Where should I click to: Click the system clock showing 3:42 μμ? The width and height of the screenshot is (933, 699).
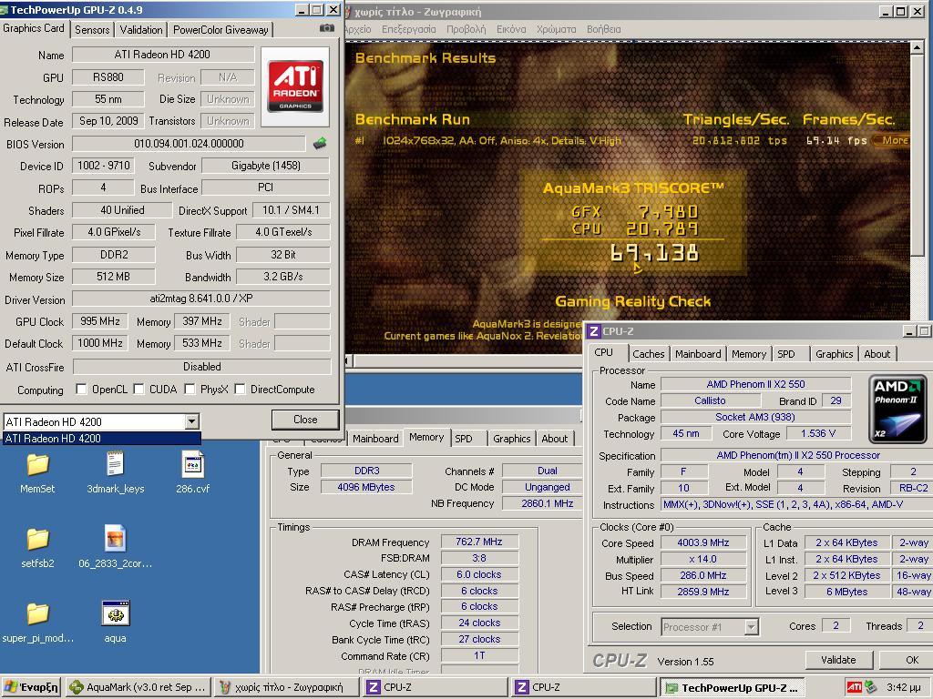[x=905, y=687]
